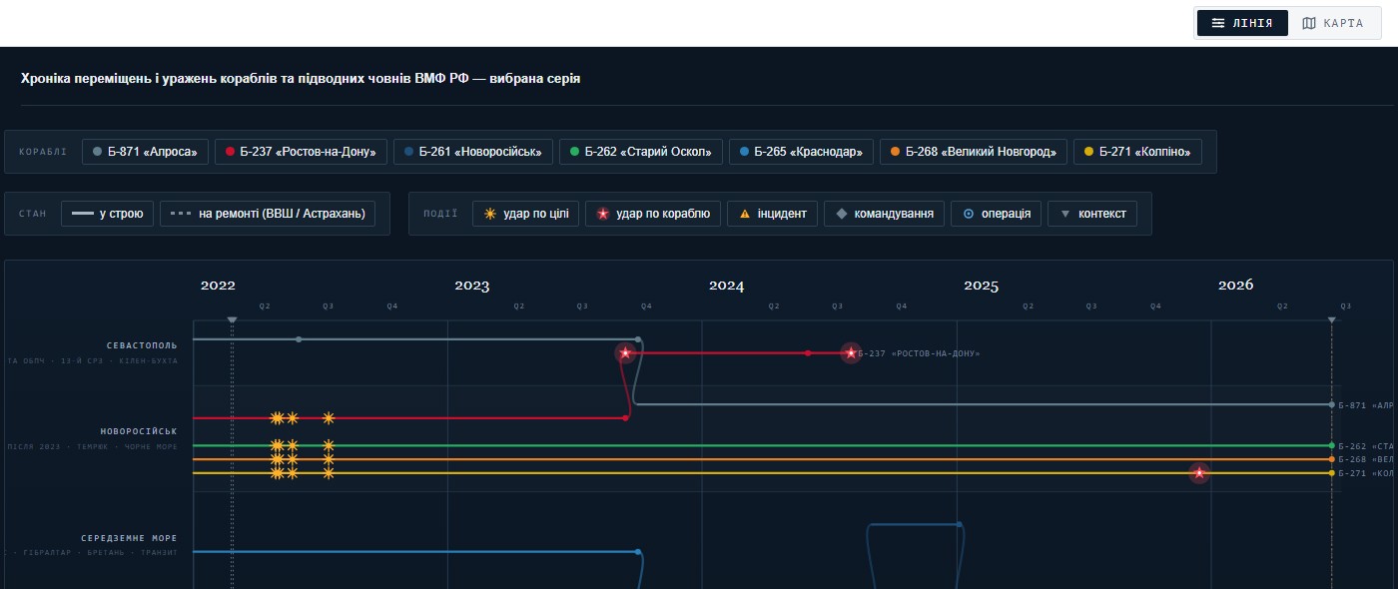Click the context triangle marker below 2022
1398x589 pixels.
coord(232,320)
